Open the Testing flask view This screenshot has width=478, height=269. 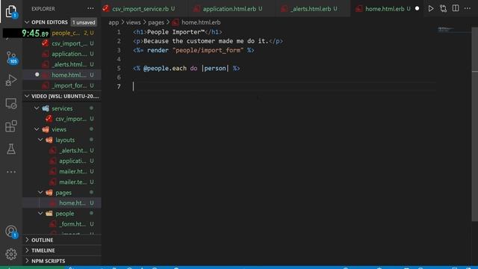pyautogui.click(x=11, y=149)
